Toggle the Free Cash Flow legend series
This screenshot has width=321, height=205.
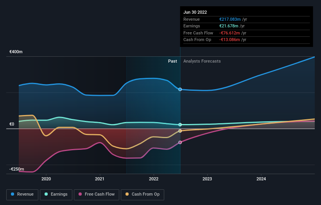(97, 194)
